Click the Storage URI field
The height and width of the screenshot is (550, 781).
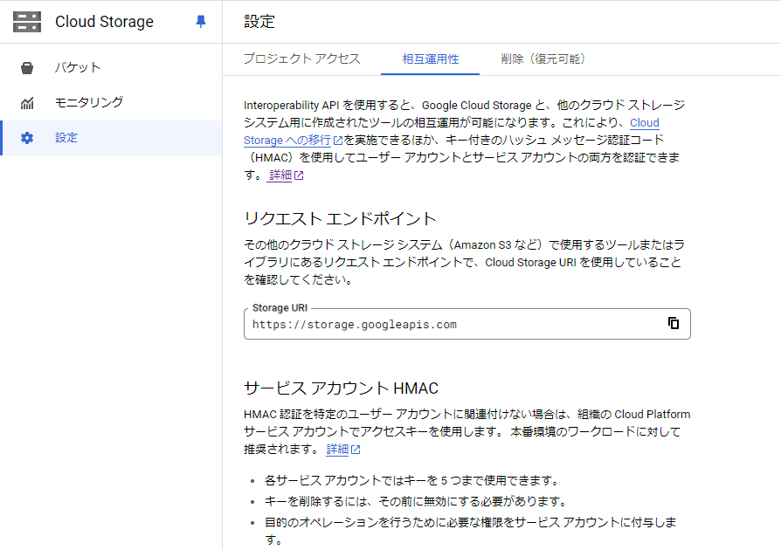tap(467, 324)
